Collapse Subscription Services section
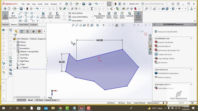This screenshot has height=111, width=198. click(x=191, y=84)
